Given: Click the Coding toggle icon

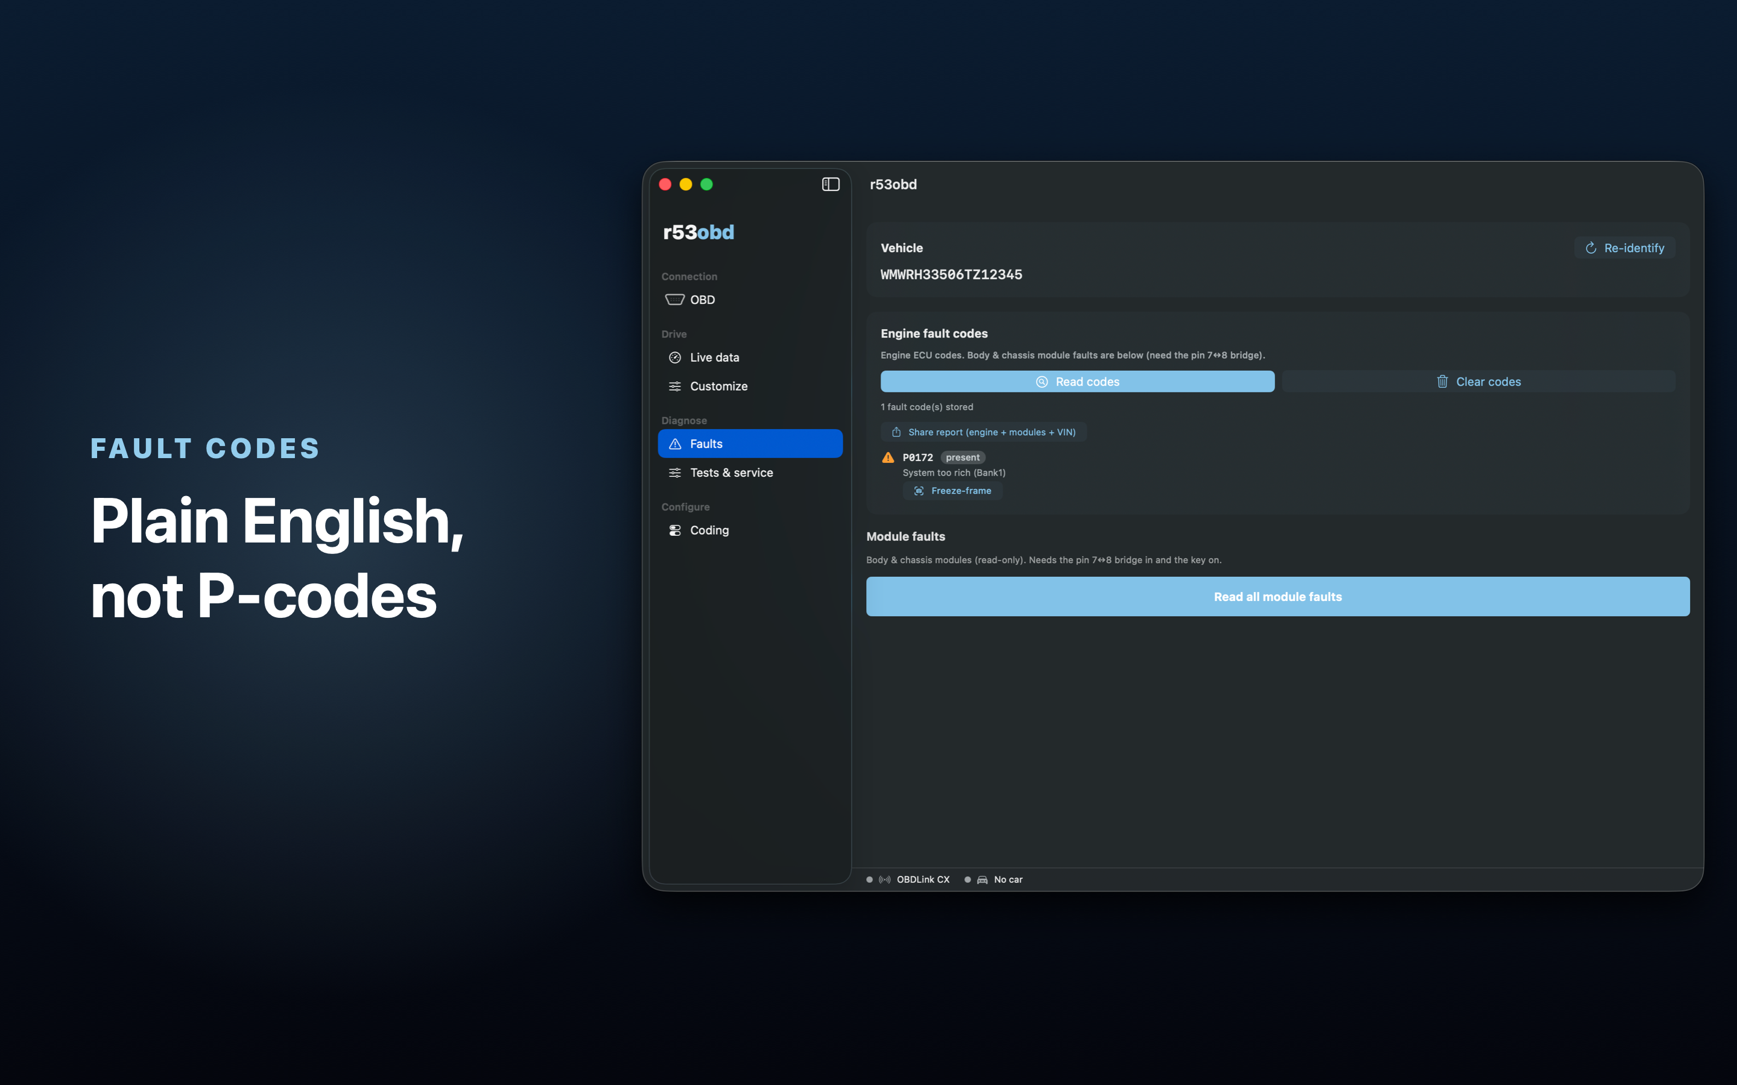Looking at the screenshot, I should [675, 530].
